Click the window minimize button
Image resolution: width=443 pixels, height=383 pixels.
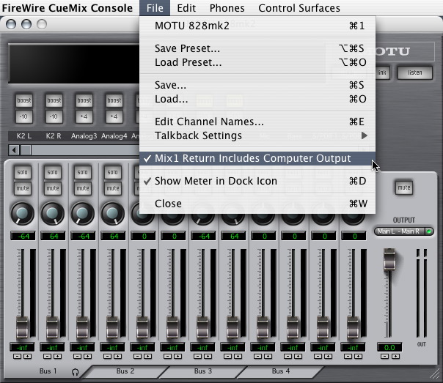26,24
